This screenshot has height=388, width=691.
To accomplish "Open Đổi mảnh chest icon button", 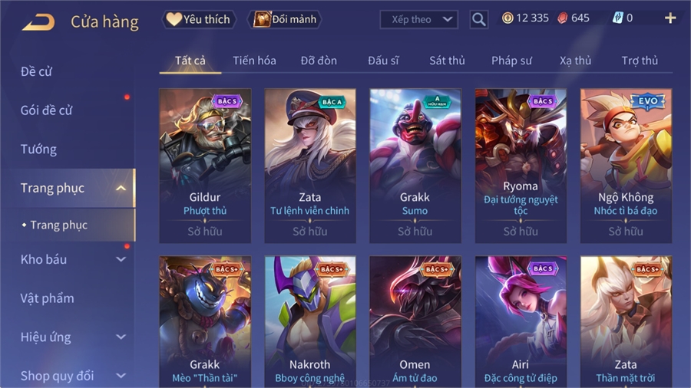I will pos(286,19).
